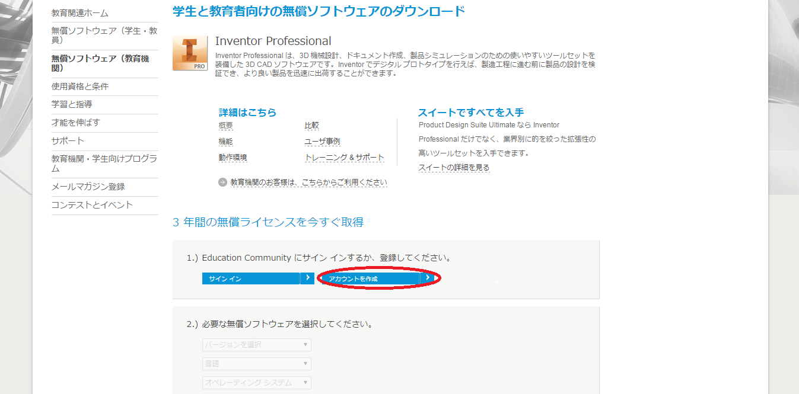This screenshot has height=394, width=799.
Task: Click circular arrow icon before 教育機関のお客様は
Action: [x=223, y=182]
